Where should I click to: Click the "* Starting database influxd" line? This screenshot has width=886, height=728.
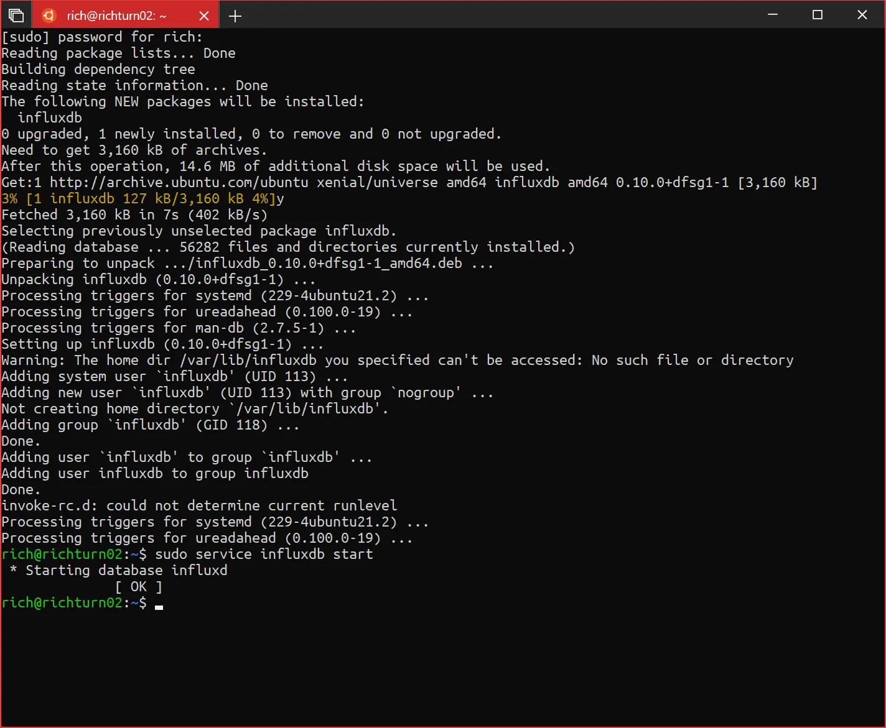118,571
